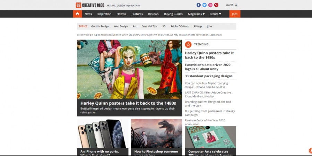Image resolution: width=312 pixels, height=156 pixels.
Task: Open the Features nav item
Action: pos(137,14)
